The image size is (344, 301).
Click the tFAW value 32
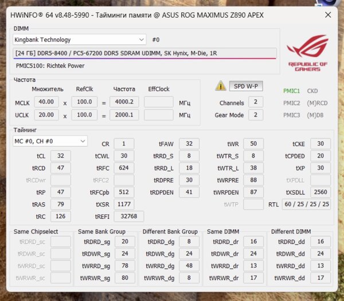pyautogui.click(x=189, y=144)
